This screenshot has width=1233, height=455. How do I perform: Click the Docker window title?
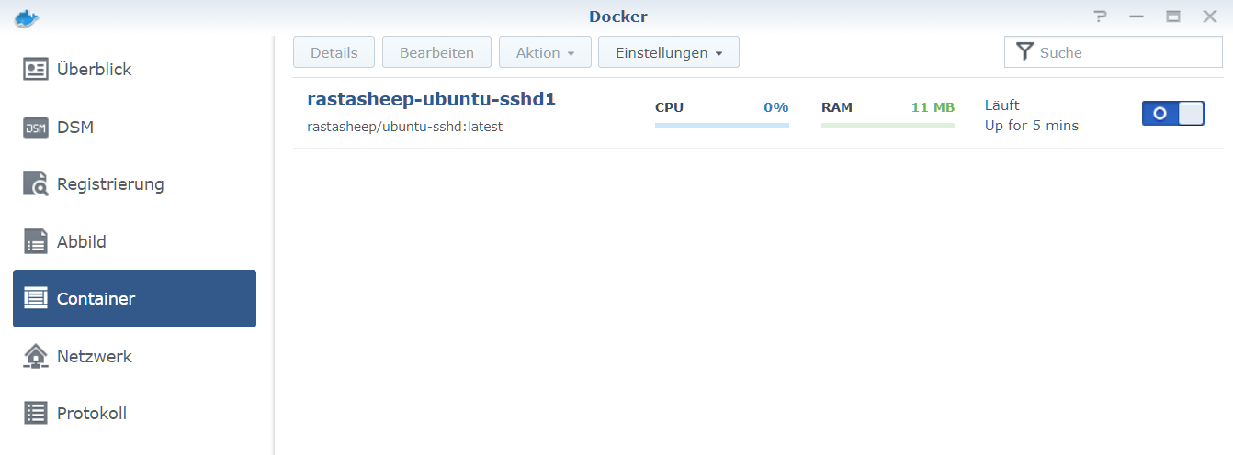click(x=617, y=17)
